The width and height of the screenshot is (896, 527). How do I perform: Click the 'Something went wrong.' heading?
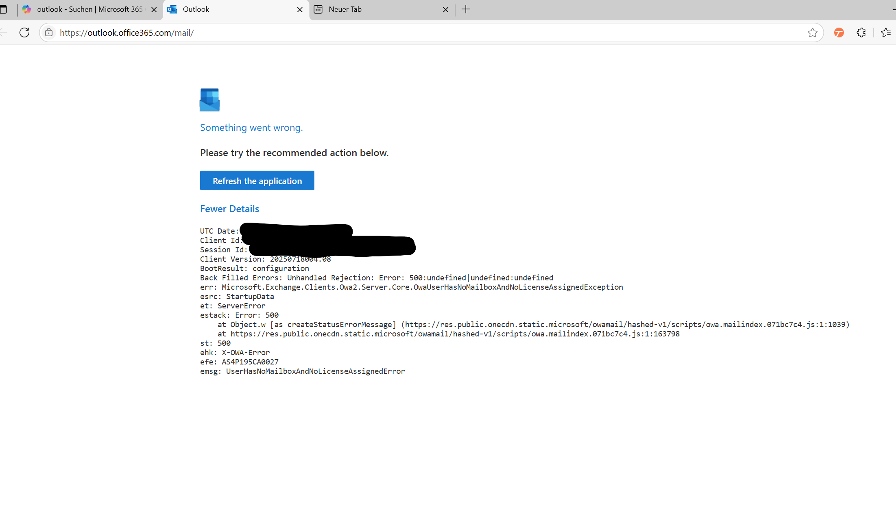point(251,128)
